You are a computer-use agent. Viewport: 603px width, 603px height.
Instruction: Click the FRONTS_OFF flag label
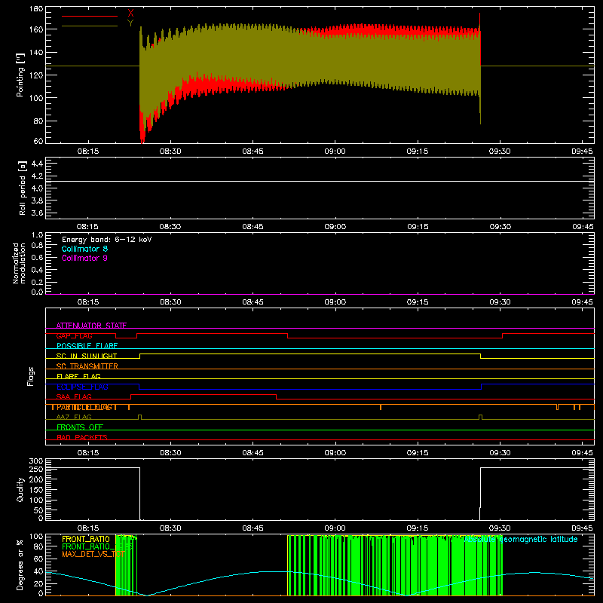[80, 427]
